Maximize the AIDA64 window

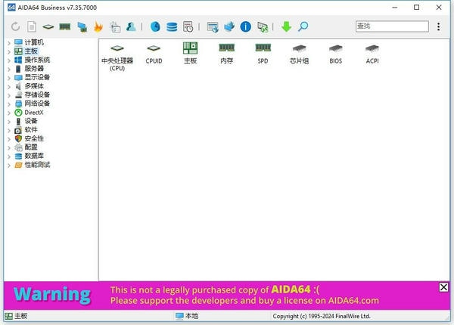tap(416, 8)
